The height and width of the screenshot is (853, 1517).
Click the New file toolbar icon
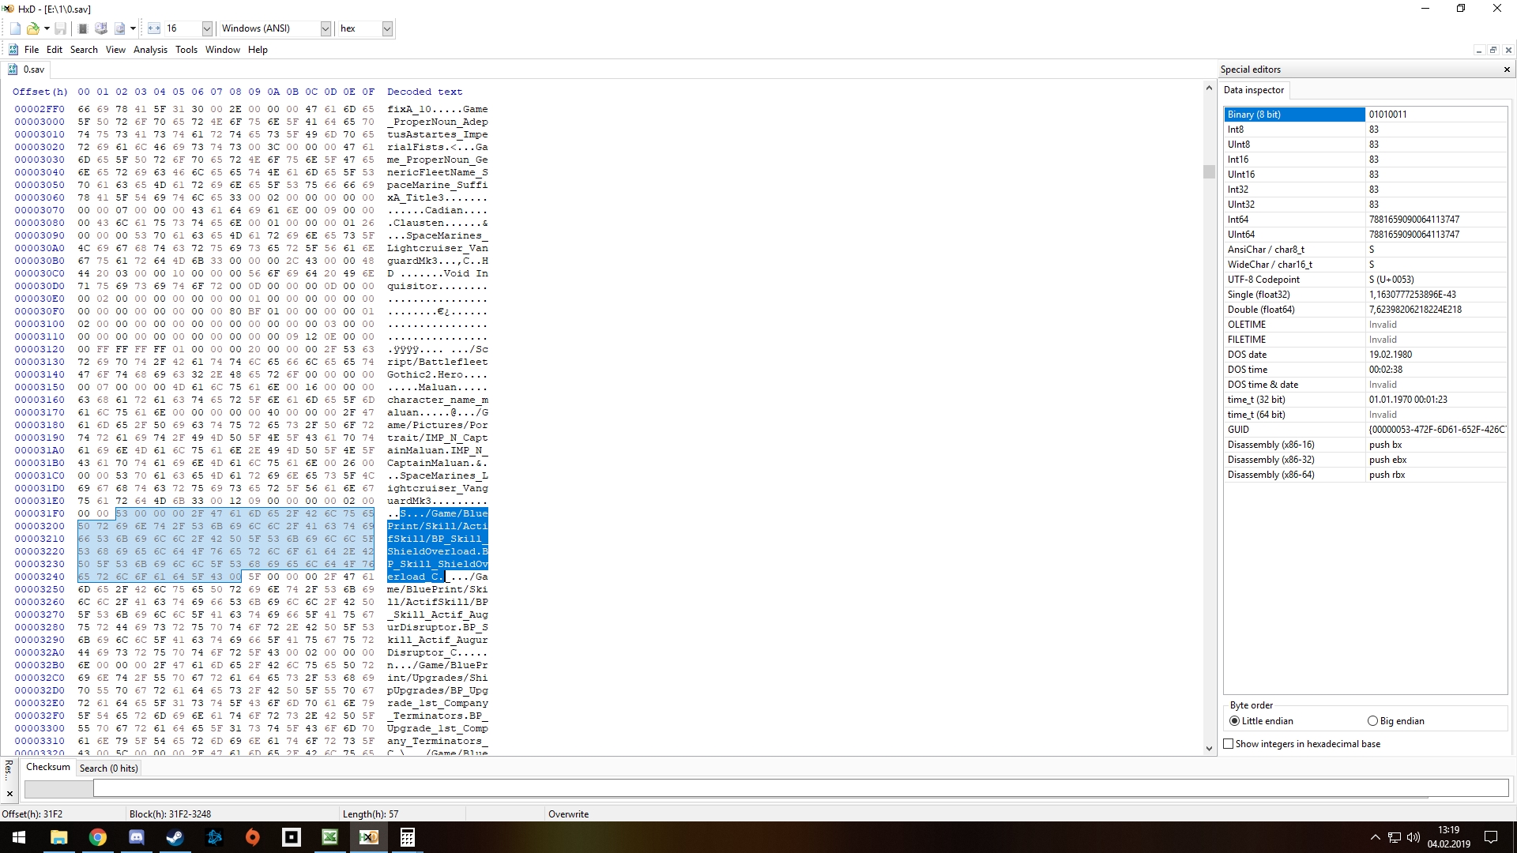15,28
